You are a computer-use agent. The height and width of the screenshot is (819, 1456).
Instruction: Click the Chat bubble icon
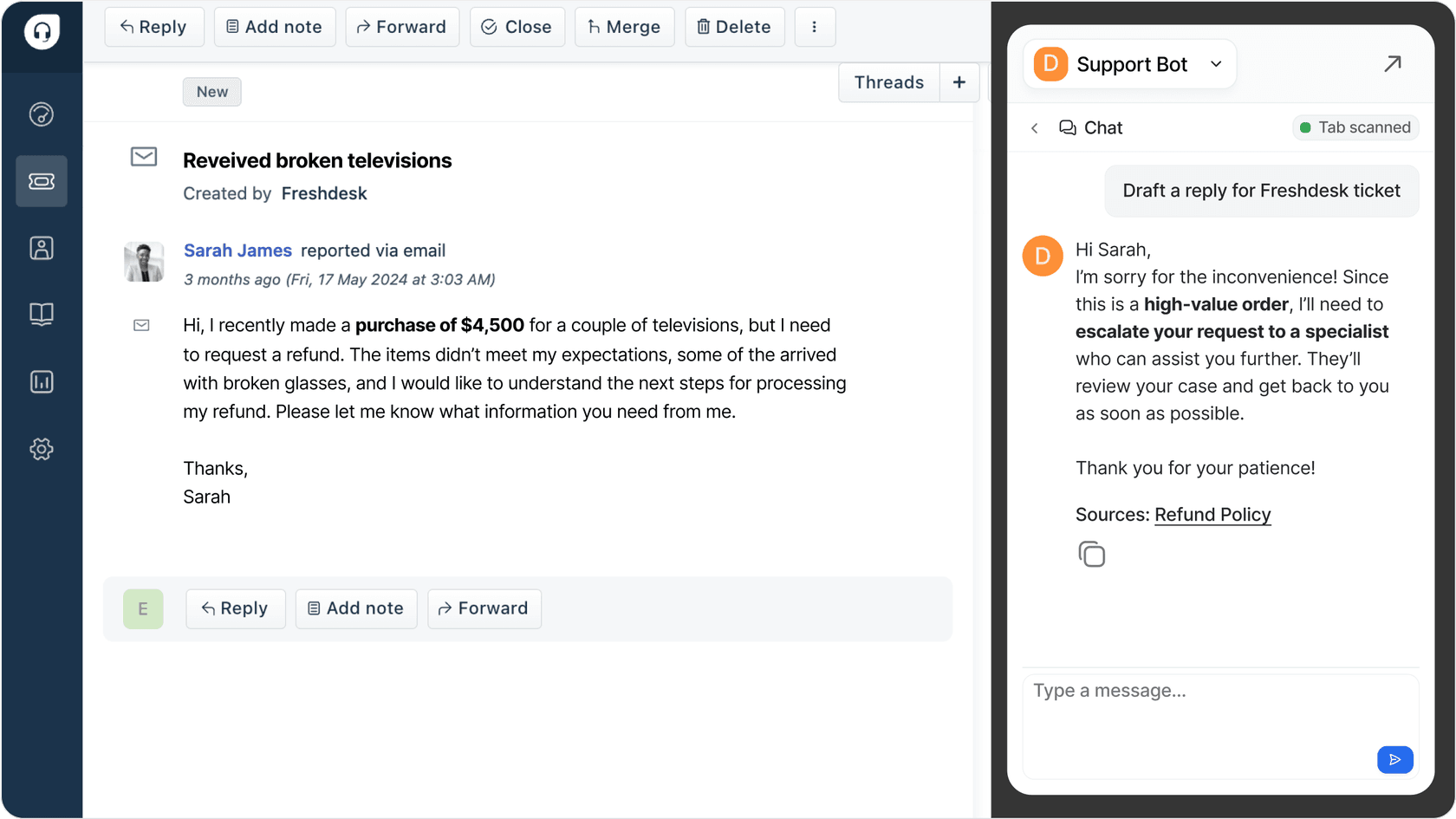(x=1068, y=128)
